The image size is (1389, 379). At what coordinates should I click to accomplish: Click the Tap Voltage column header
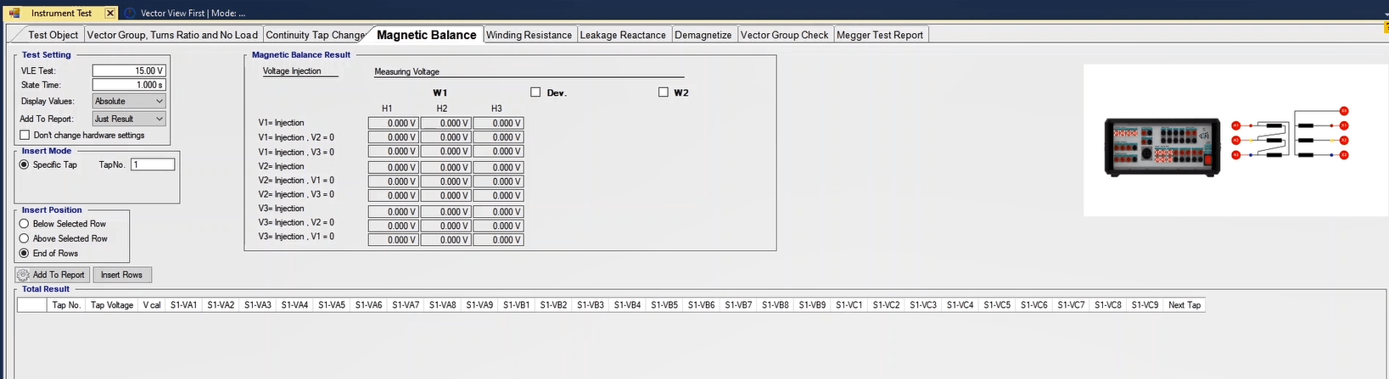pos(111,305)
